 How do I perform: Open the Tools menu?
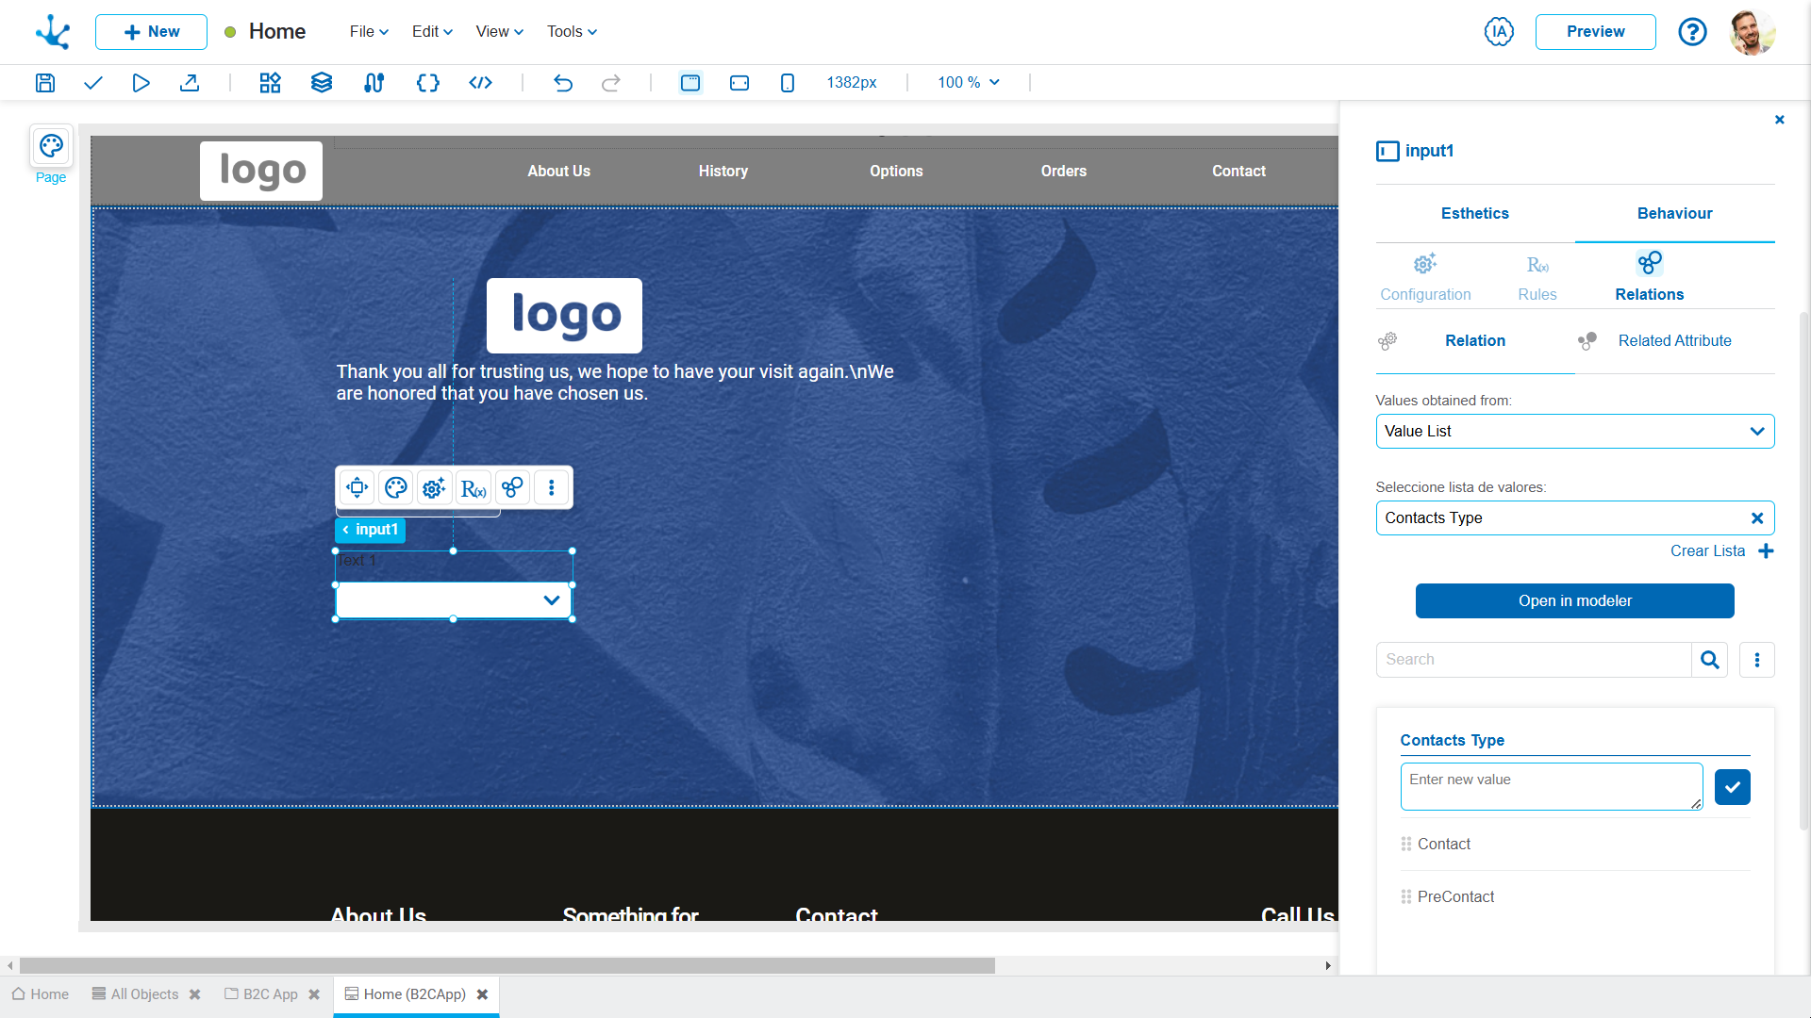click(572, 31)
